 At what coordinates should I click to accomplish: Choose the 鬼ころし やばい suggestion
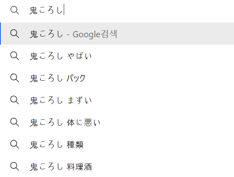tap(117, 56)
